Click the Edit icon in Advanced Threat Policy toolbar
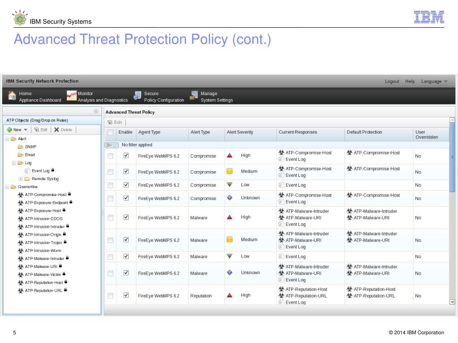This screenshot has width=458, height=343. 110,122
